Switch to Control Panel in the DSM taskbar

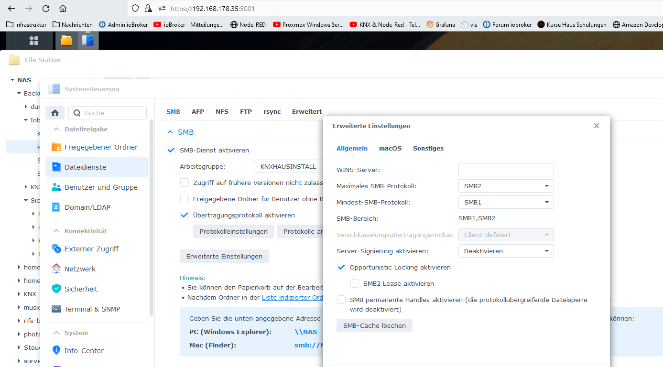click(87, 41)
